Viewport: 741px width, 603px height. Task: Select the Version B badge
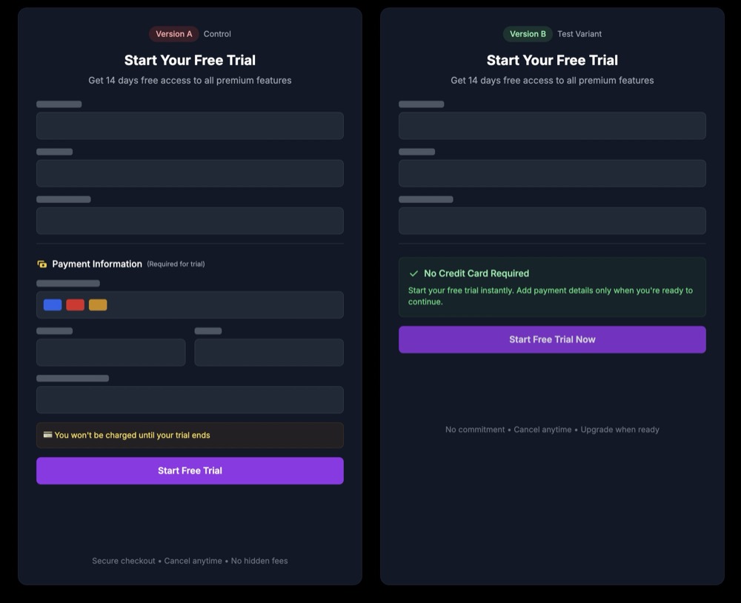[x=528, y=34]
